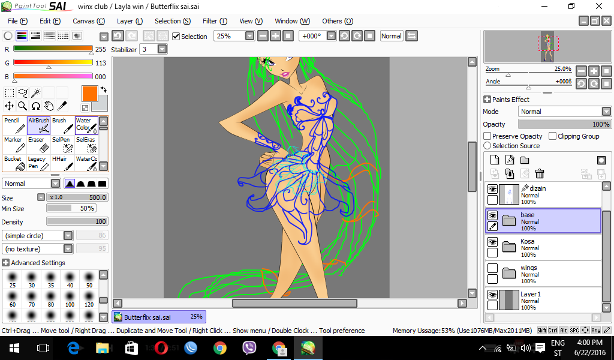Hide Layer1 visibility eye
This screenshot has height=360, width=614.
(493, 295)
